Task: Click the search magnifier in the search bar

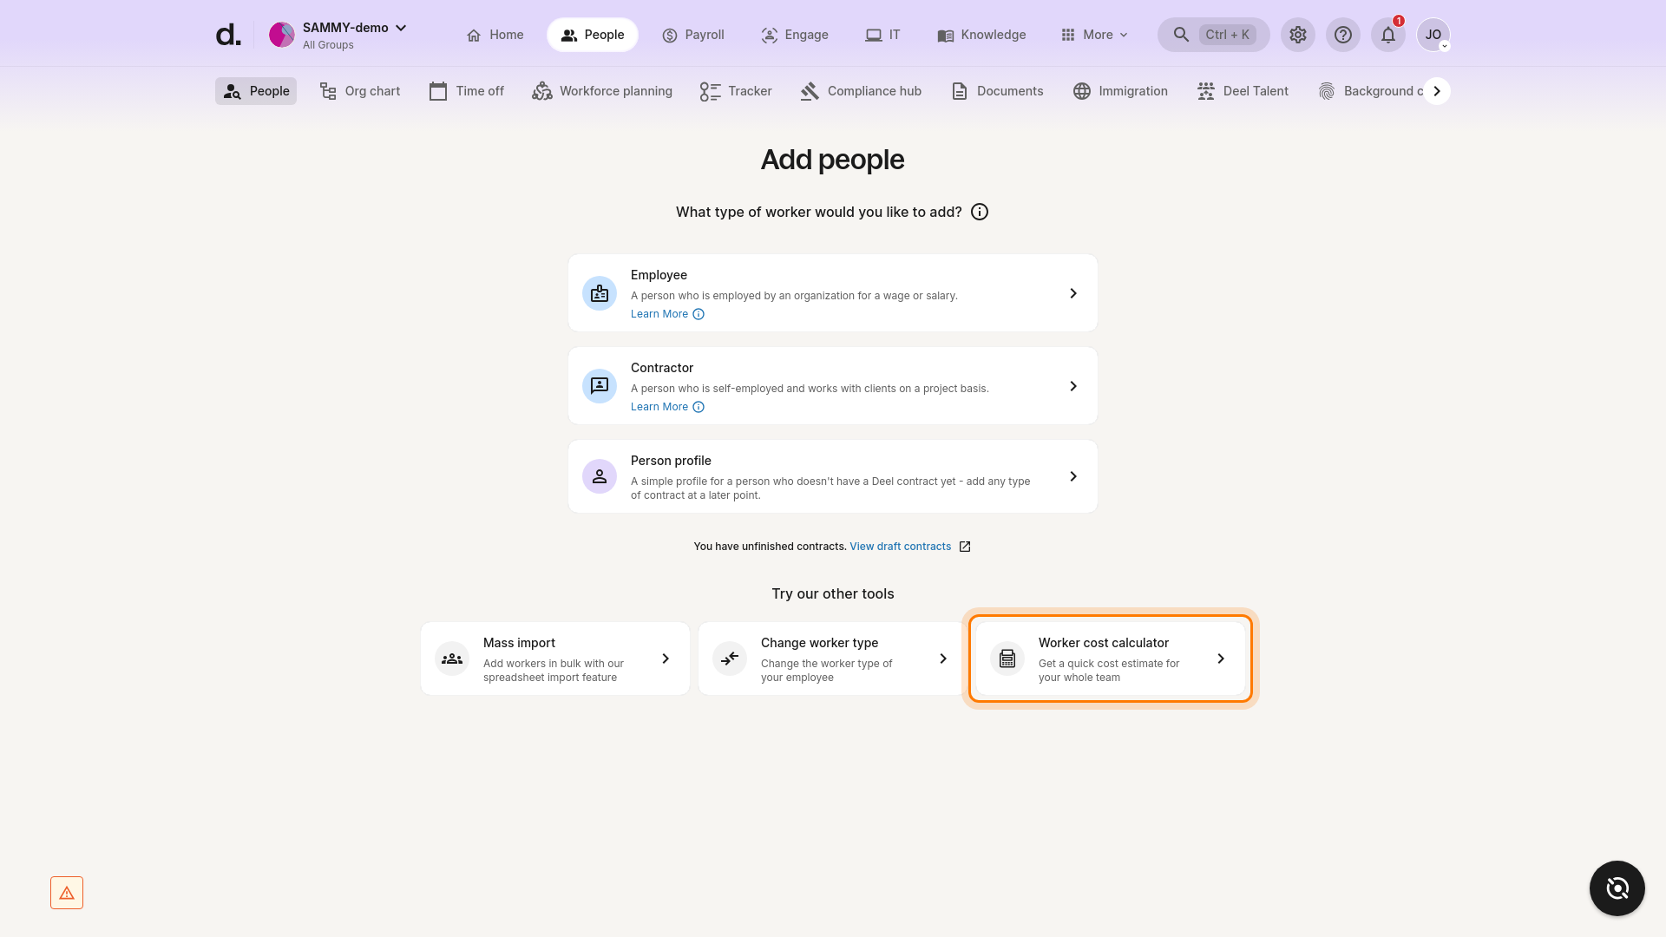Action: (1180, 35)
